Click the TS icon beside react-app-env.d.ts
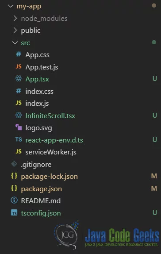This screenshot has height=254, width=161. point(19,139)
